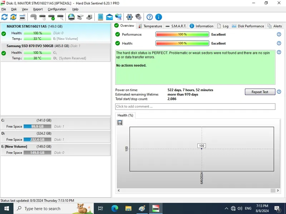Click the help icon beside status message
Screen dimensions: 286x214
tap(279, 52)
